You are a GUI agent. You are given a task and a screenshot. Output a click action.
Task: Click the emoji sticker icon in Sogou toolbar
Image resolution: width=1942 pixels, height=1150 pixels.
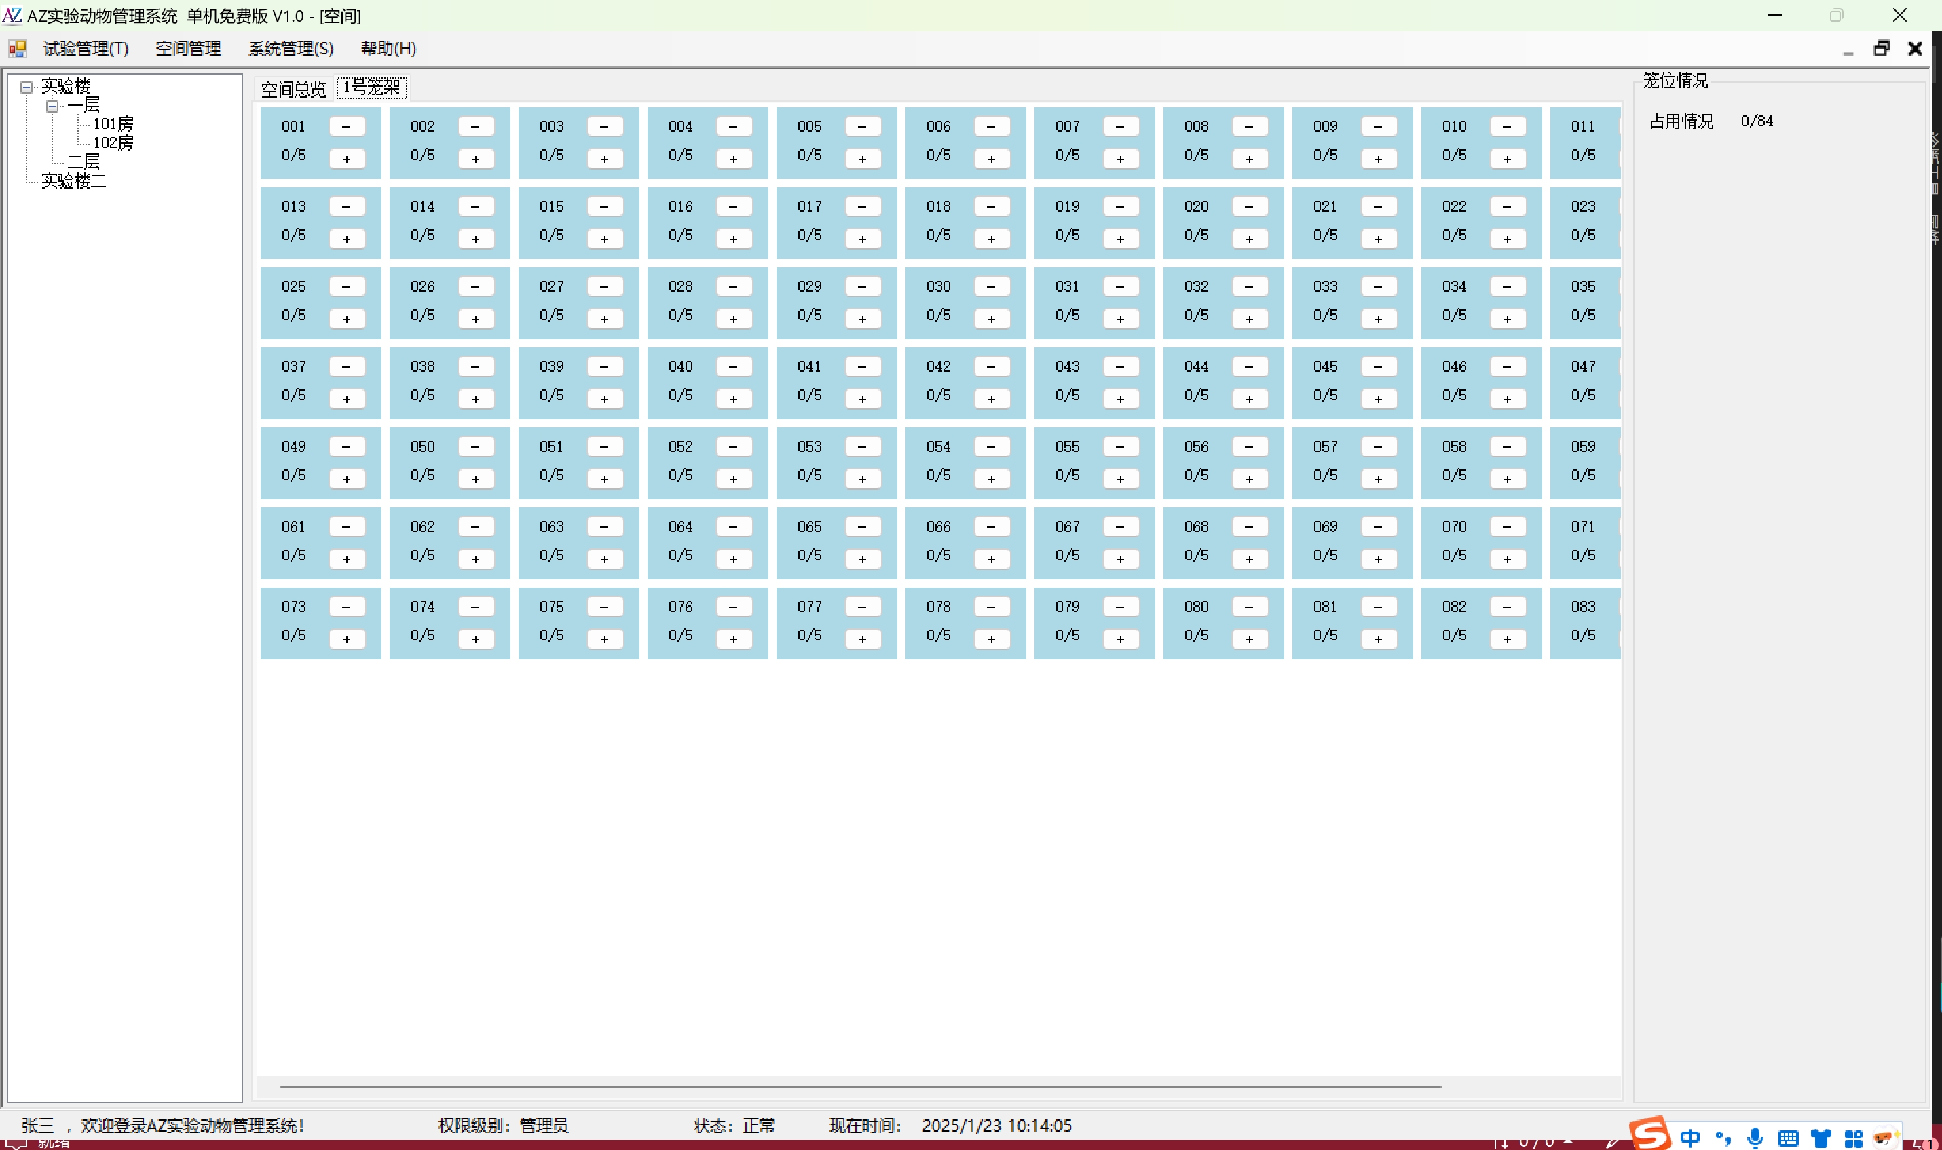pos(1887,1138)
